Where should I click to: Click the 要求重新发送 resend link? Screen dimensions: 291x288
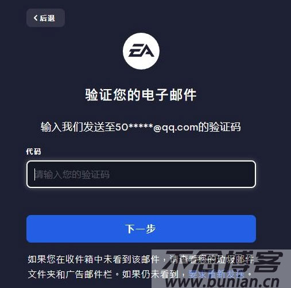pyautogui.click(x=216, y=274)
